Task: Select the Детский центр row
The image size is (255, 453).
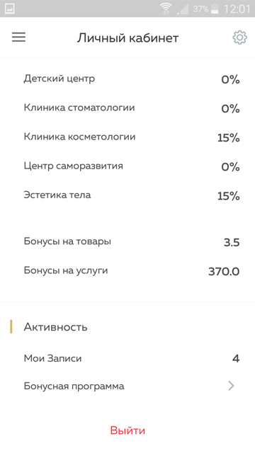Action: click(x=127, y=79)
